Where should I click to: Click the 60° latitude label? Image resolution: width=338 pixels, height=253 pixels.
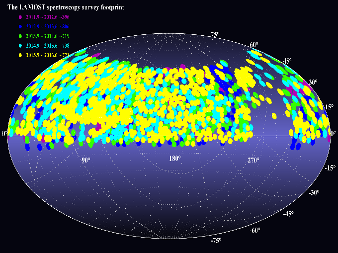(254, 45)
